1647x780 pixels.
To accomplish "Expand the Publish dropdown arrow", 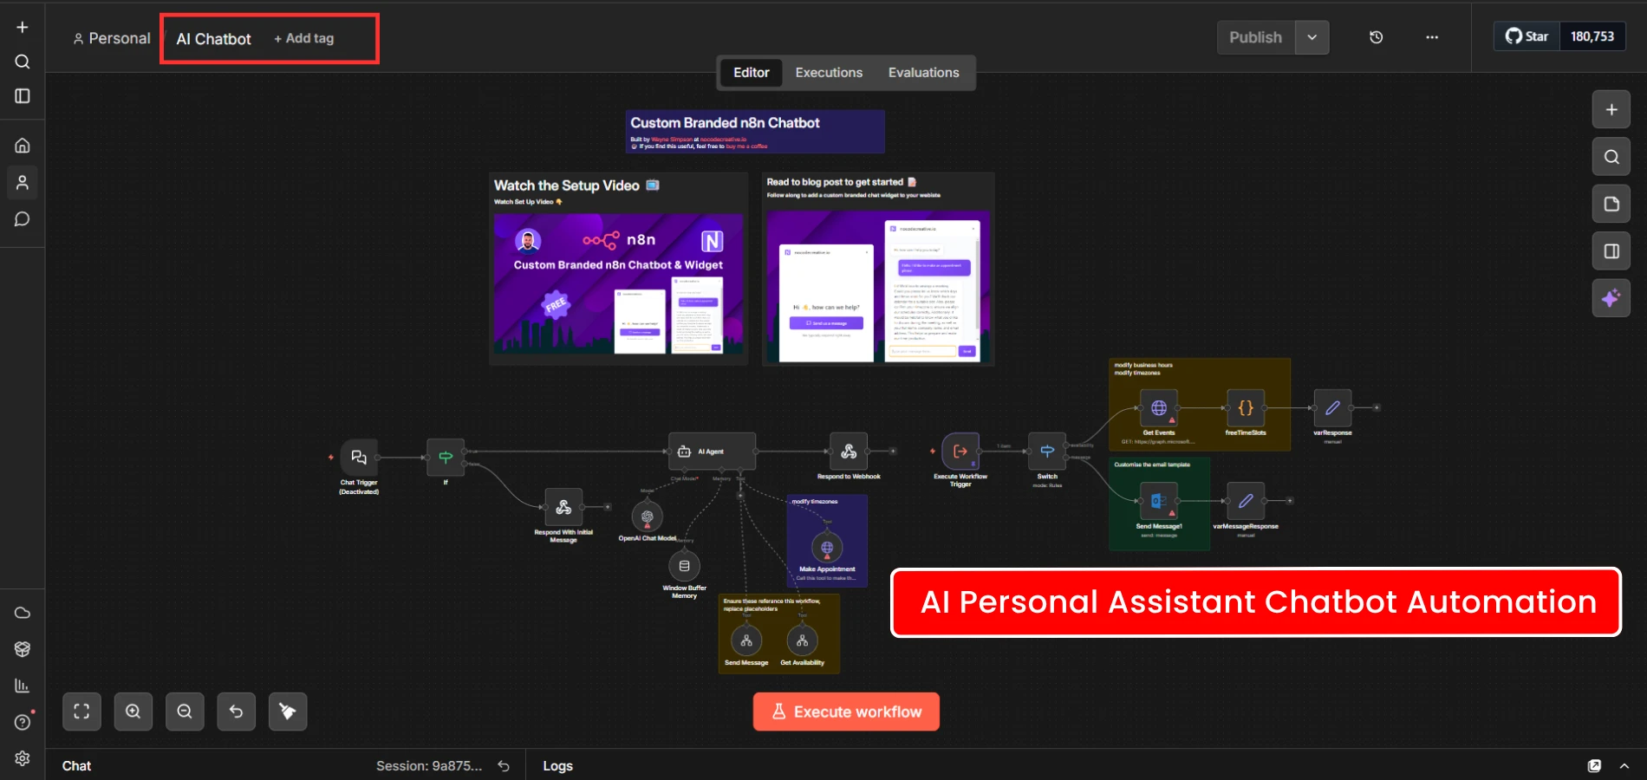I will 1312,37.
